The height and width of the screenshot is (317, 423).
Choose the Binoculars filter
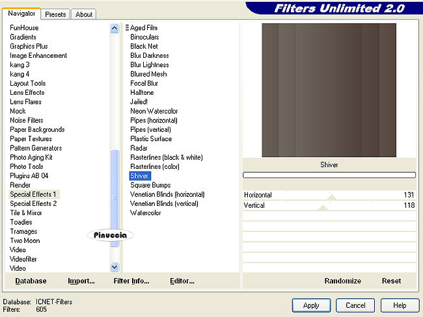(144, 37)
